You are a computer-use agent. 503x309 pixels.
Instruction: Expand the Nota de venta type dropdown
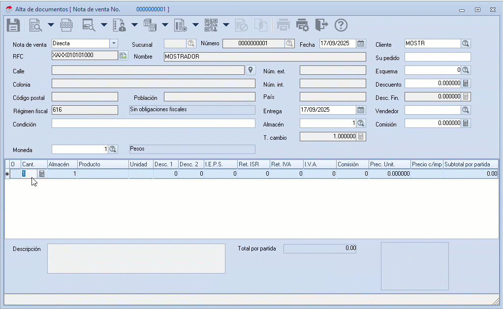114,43
